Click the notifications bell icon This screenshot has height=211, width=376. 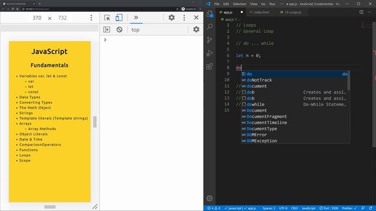[x=371, y=209]
